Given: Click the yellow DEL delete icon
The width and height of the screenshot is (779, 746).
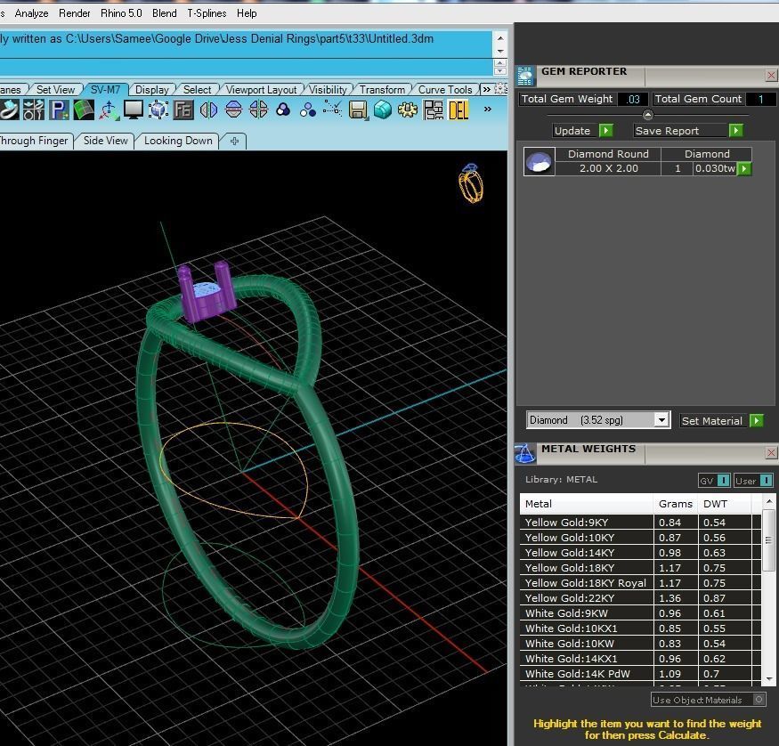Looking at the screenshot, I should (x=458, y=109).
